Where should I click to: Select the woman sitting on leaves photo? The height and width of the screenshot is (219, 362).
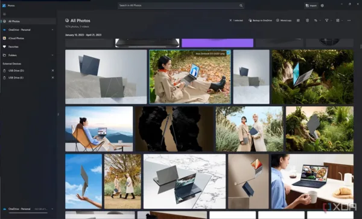pyautogui.click(x=190, y=77)
